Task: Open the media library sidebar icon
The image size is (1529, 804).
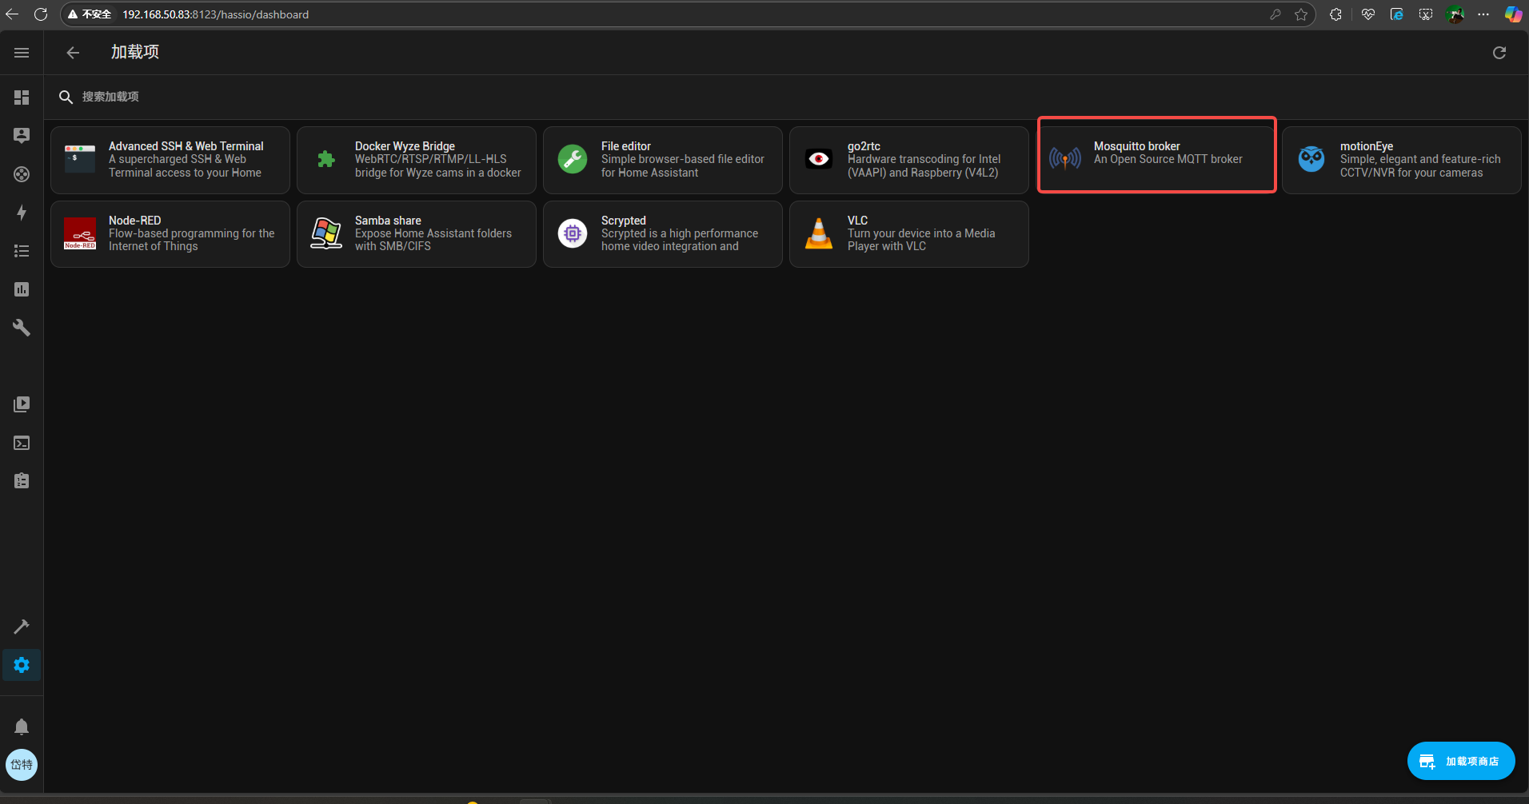Action: pos(22,404)
